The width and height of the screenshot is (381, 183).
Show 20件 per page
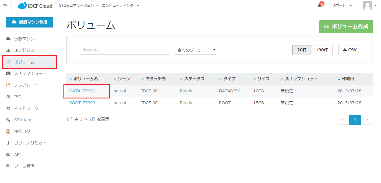pos(302,50)
